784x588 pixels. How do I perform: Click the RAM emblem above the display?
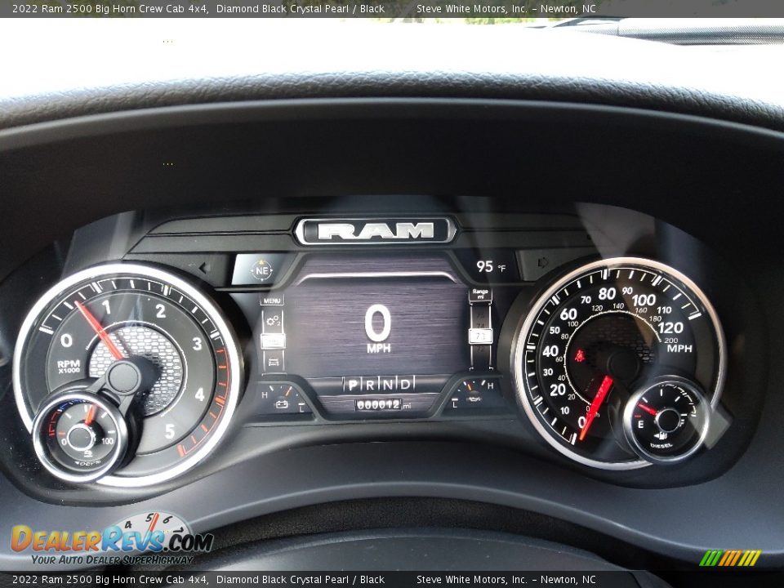point(376,232)
